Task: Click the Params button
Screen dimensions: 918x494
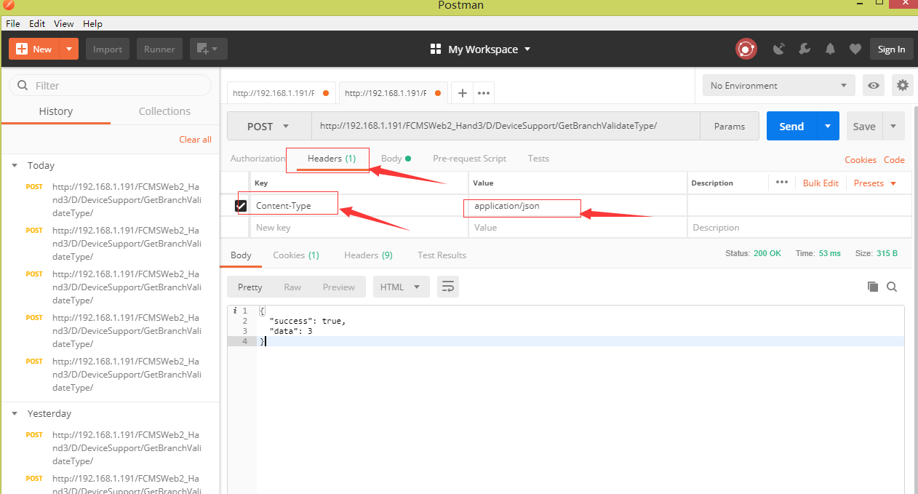Action: tap(730, 126)
